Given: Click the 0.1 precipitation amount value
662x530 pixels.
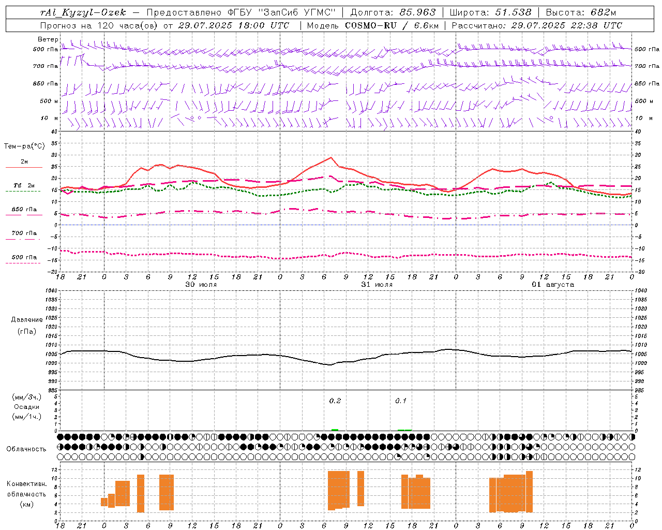Looking at the screenshot, I should tap(401, 401).
